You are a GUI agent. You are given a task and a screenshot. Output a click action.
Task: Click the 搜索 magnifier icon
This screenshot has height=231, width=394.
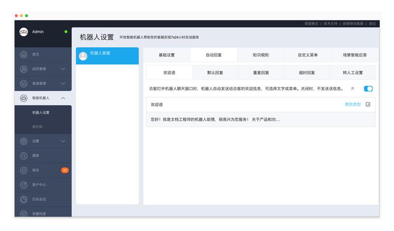(x=24, y=156)
